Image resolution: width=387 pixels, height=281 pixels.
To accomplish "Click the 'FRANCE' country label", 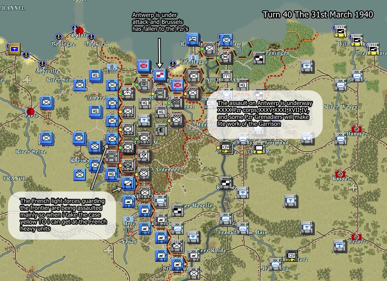I will (14, 179).
